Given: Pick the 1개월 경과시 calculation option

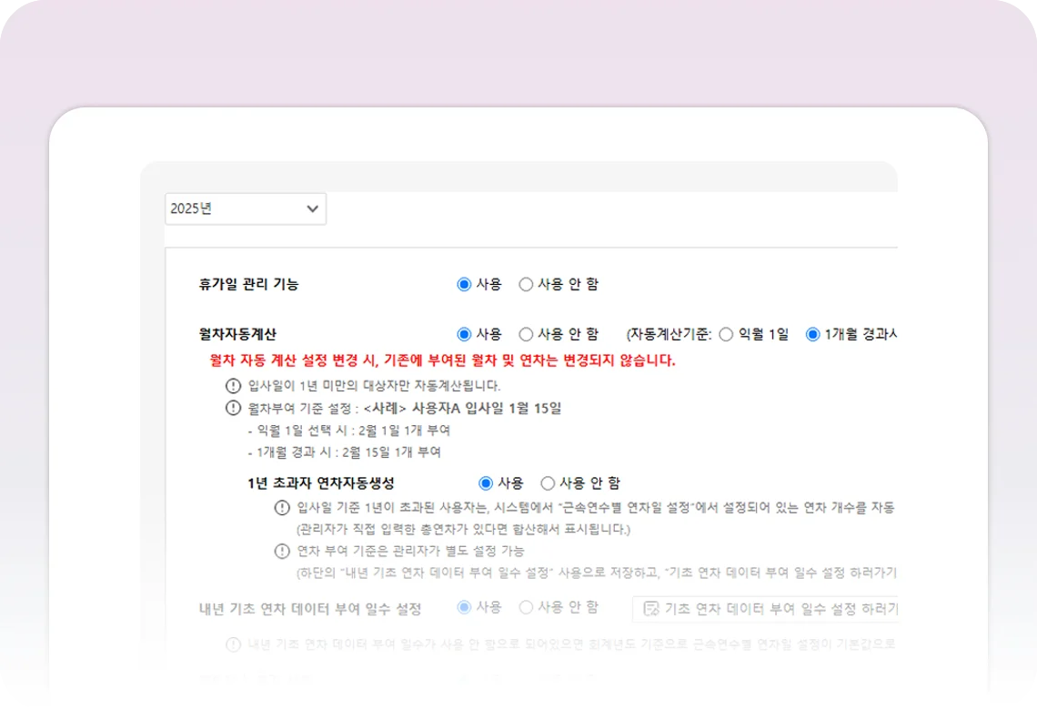Looking at the screenshot, I should pos(813,334).
